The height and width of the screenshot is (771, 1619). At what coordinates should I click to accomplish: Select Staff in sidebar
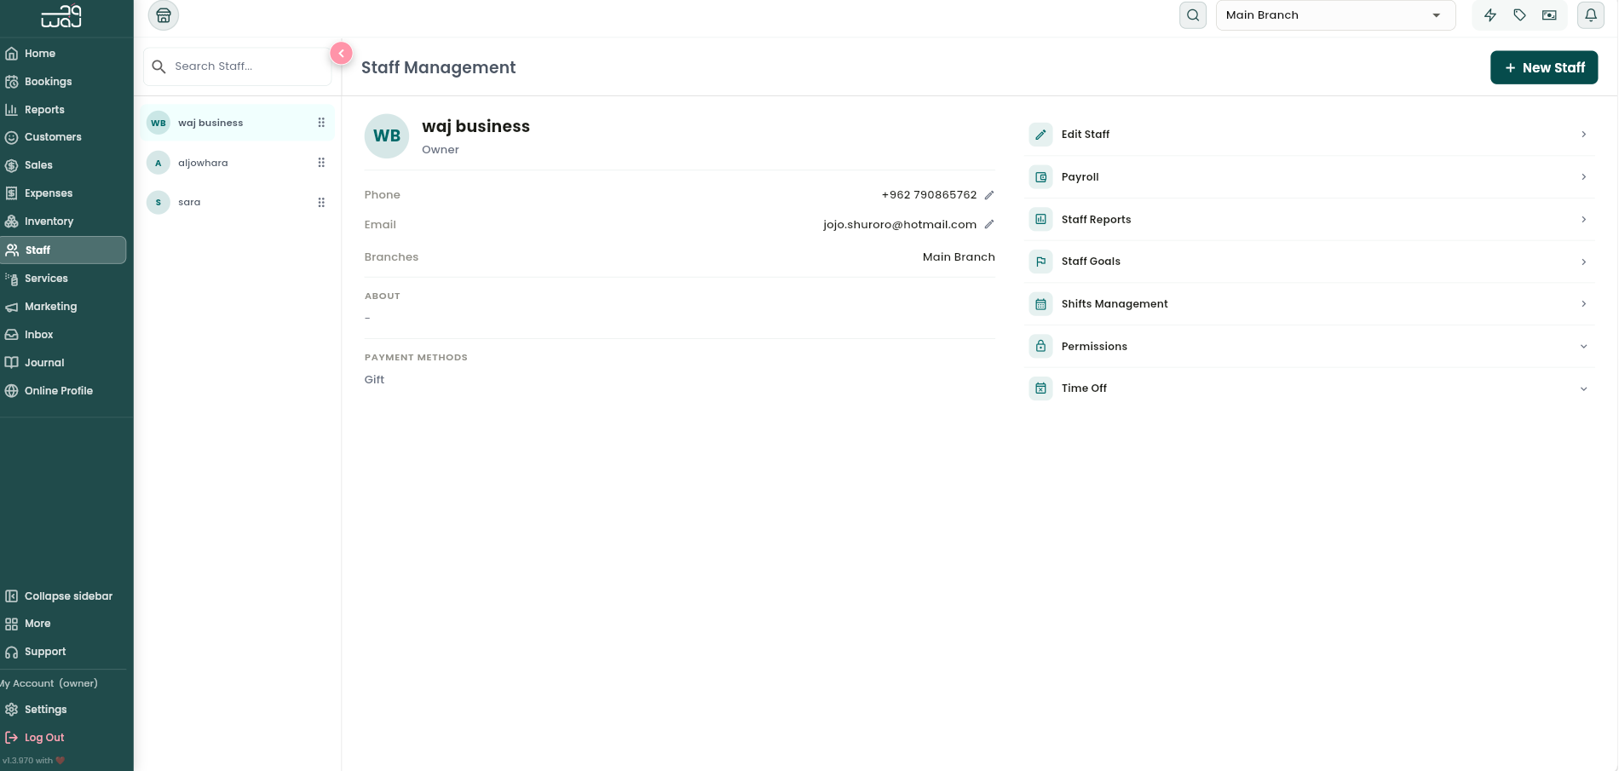point(63,250)
